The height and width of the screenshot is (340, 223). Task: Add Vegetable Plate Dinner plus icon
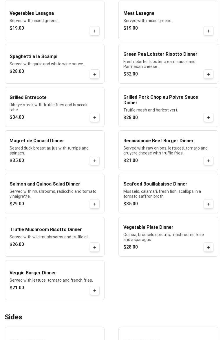[209, 247]
